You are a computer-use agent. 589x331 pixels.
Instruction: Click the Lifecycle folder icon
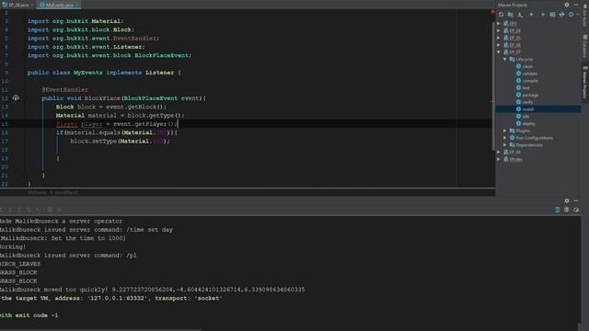tap(512, 59)
